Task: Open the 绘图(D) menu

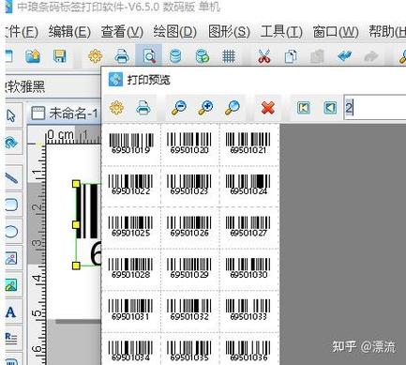Action: pos(175,32)
